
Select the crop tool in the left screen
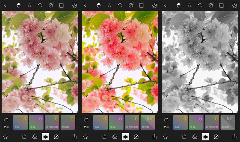[x=24, y=137]
